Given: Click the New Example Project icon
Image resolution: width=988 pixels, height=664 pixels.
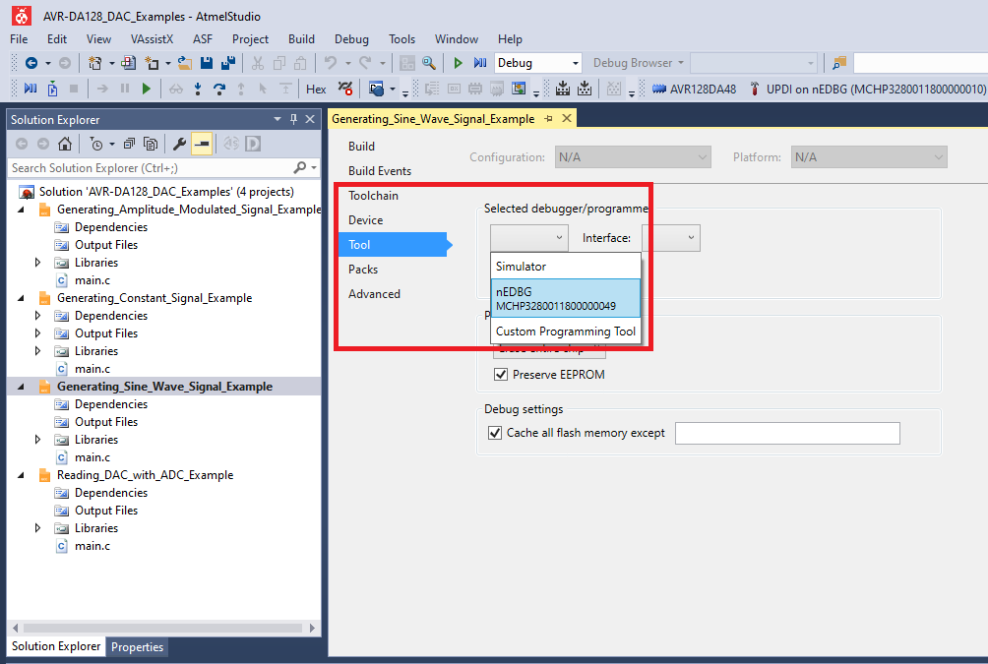Looking at the screenshot, I should click(x=129, y=63).
